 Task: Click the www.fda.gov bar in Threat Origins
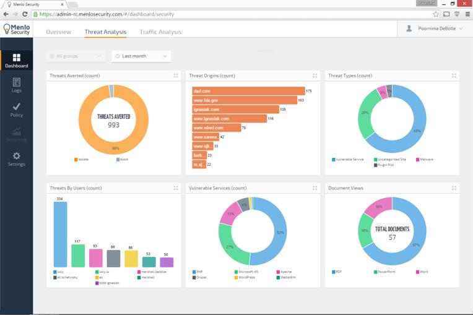coord(245,100)
